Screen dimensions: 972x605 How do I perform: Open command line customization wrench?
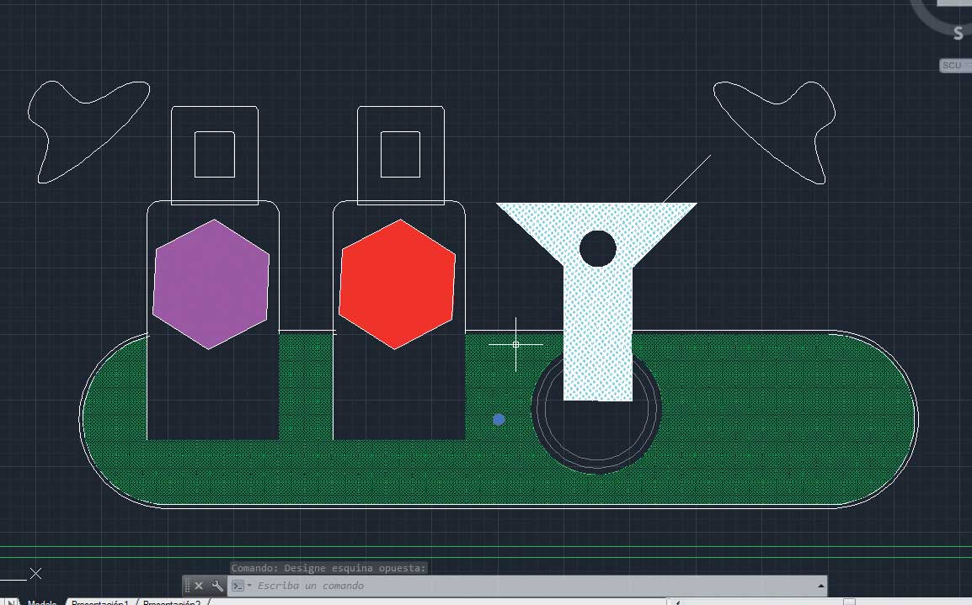[217, 586]
